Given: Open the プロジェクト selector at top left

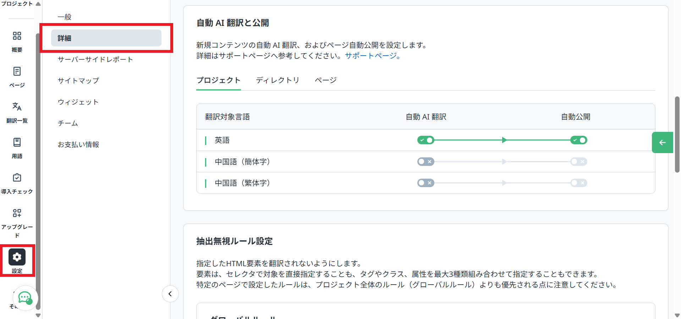Looking at the screenshot, I should (16, 4).
